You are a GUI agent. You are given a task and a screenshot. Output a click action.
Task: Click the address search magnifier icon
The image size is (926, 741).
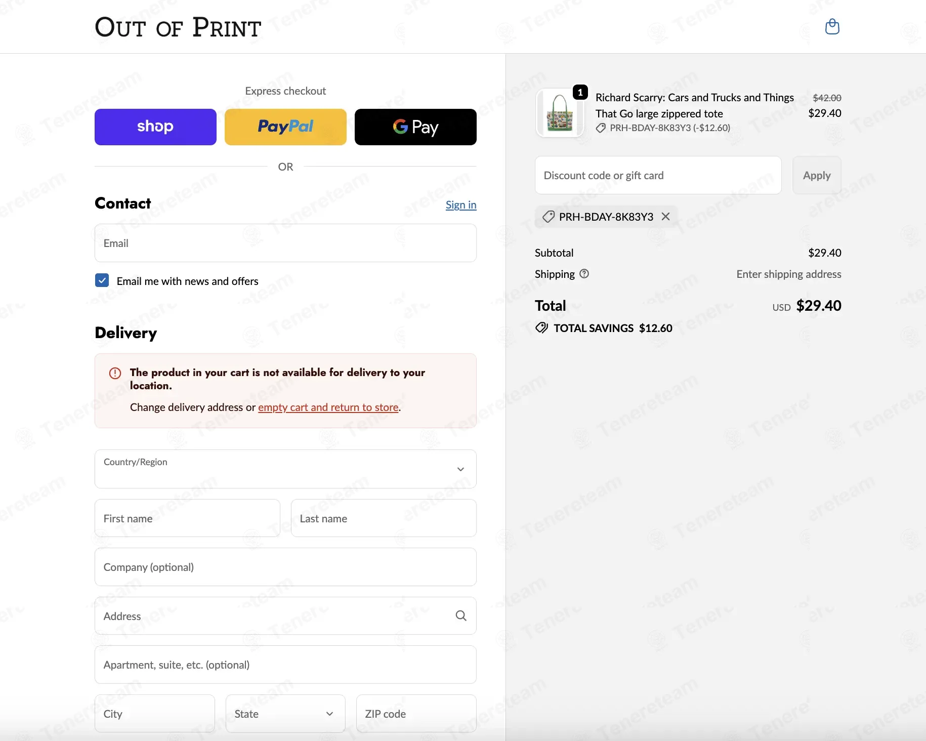click(x=461, y=615)
